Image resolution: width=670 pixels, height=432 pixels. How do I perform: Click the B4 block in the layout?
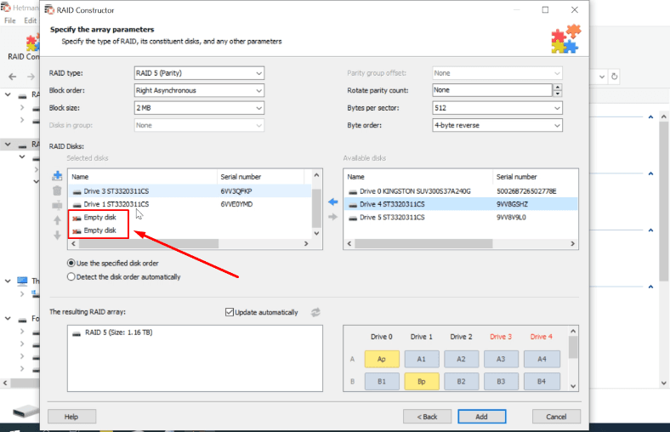[542, 381]
